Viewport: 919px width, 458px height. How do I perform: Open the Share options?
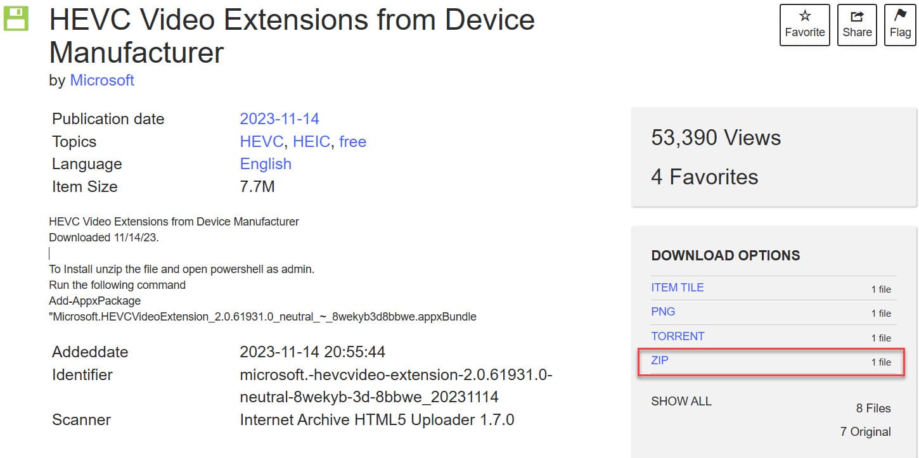(857, 25)
